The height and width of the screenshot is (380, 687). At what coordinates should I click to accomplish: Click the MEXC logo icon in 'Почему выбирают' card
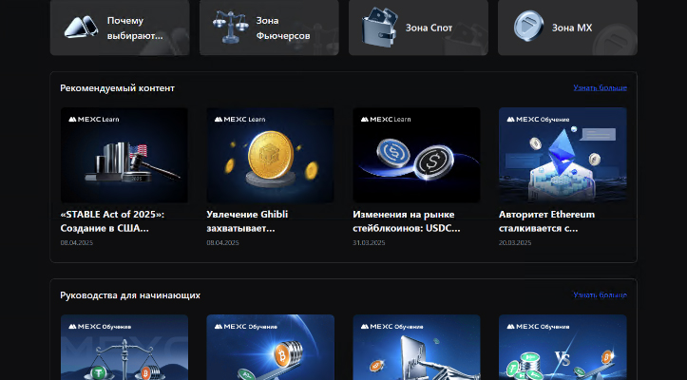81,28
